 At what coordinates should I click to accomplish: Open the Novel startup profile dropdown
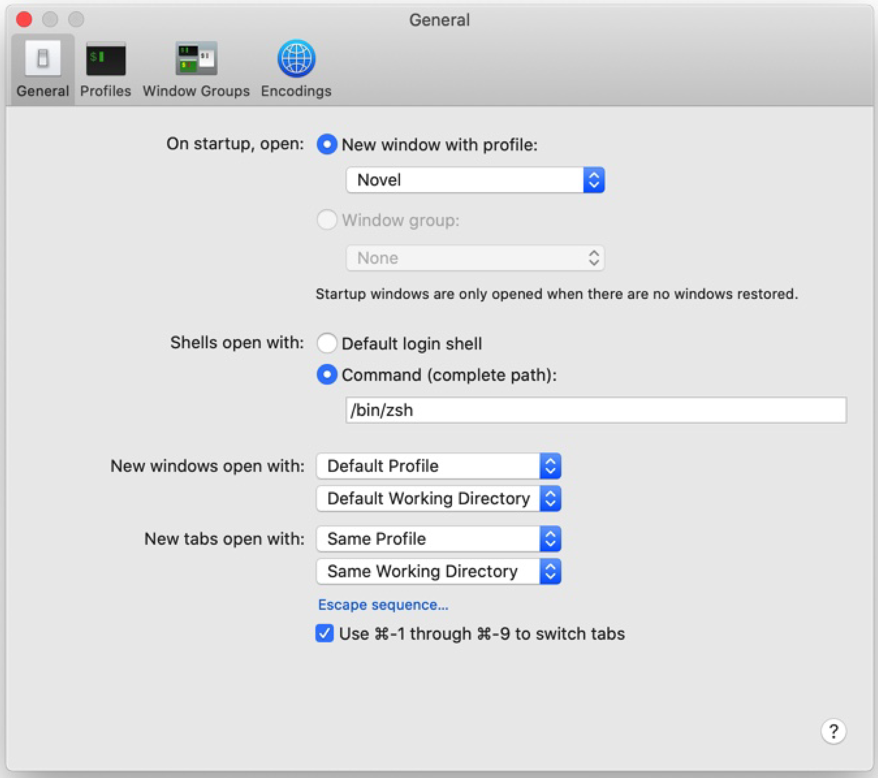475,180
